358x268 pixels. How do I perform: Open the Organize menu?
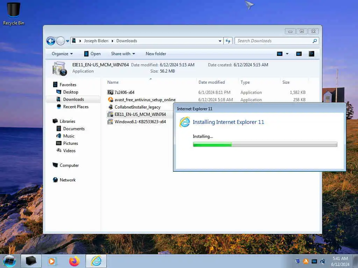point(62,54)
